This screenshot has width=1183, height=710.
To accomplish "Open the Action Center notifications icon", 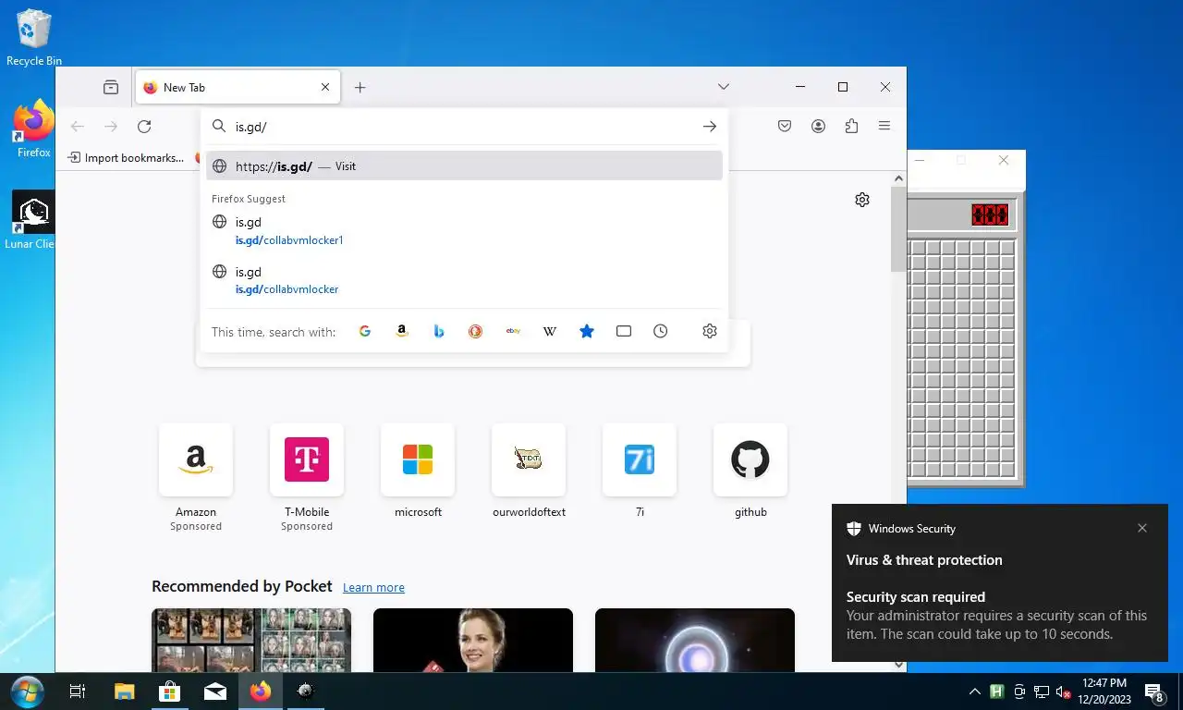I will pyautogui.click(x=1154, y=692).
